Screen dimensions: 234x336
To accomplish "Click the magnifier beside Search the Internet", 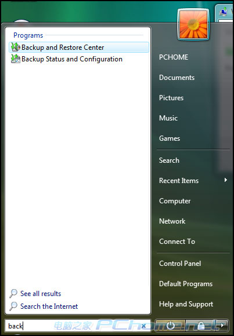I will (13, 306).
